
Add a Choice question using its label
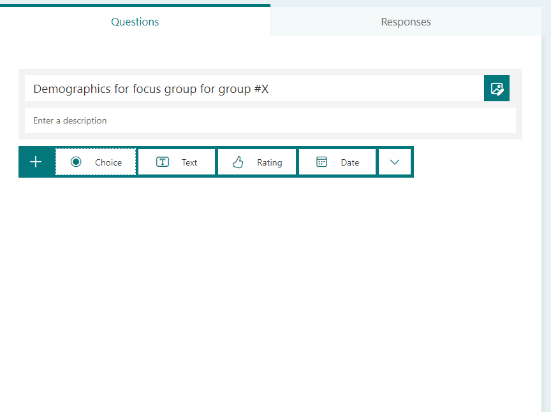click(x=108, y=162)
